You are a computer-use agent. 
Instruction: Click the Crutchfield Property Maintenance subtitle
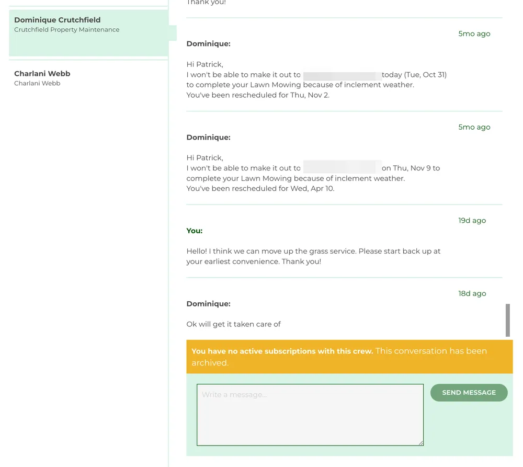pyautogui.click(x=66, y=30)
